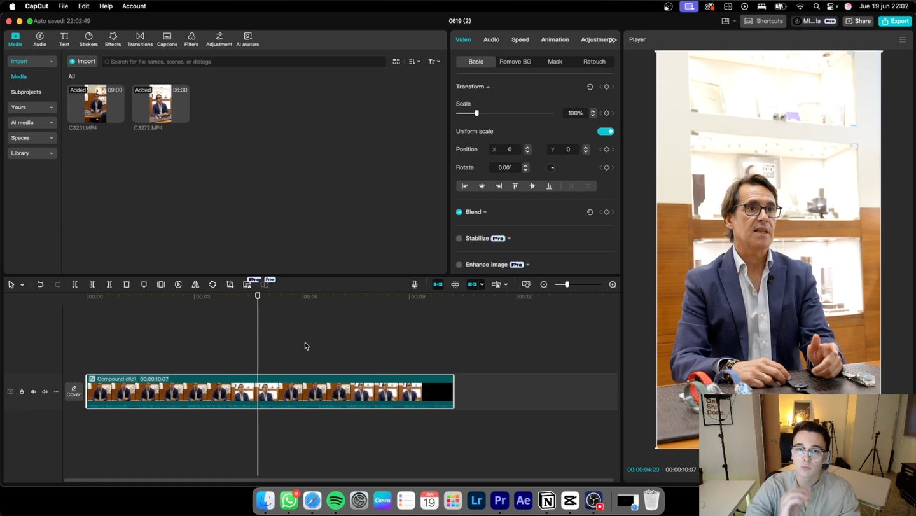916x516 pixels.
Task: Select the Retouch tab
Action: pyautogui.click(x=594, y=62)
